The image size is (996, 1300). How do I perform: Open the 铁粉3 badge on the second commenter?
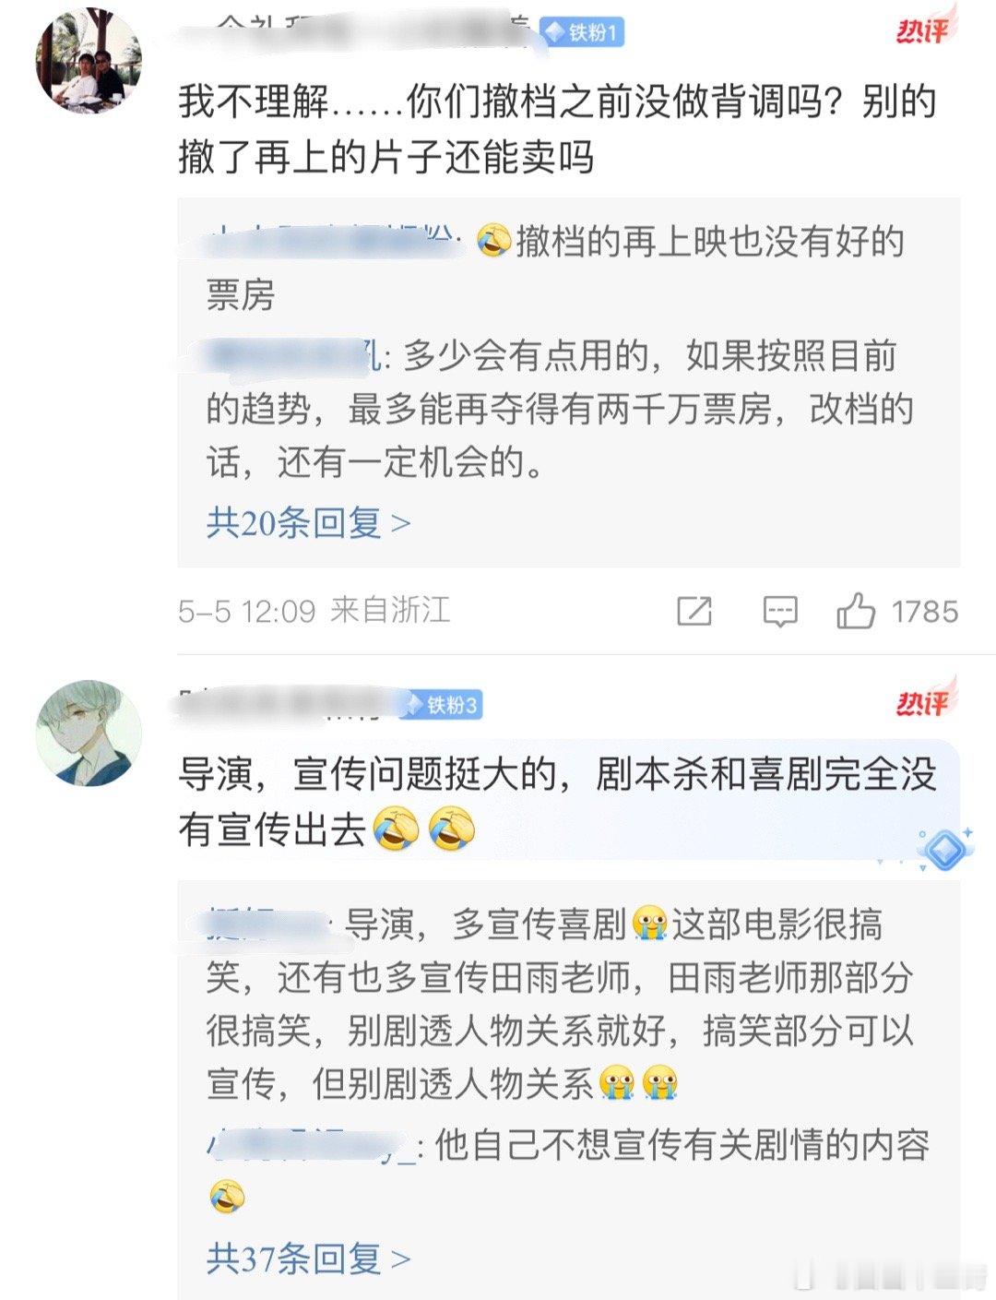pos(441,706)
